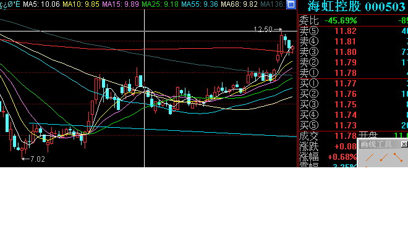Image resolution: width=408 pixels, height=237 pixels.
Task: Click the 买① price 11.77
Action: [346, 83]
